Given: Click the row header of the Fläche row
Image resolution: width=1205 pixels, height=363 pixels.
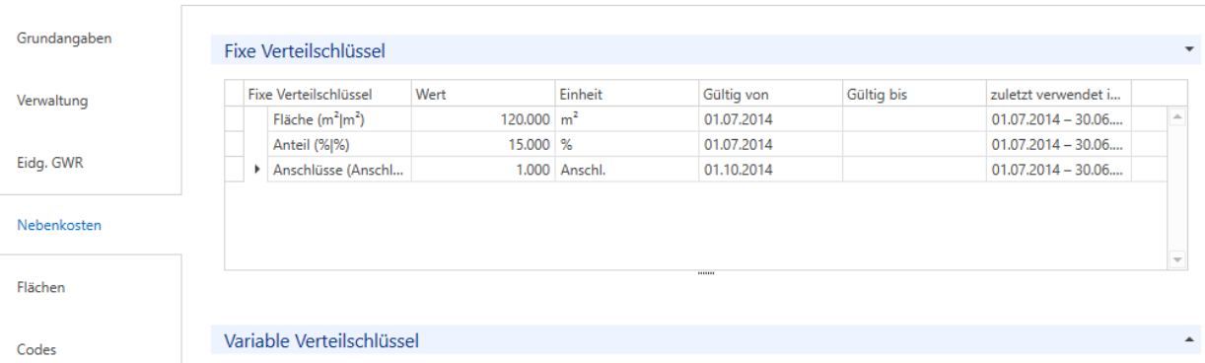Looking at the screenshot, I should point(235,119).
